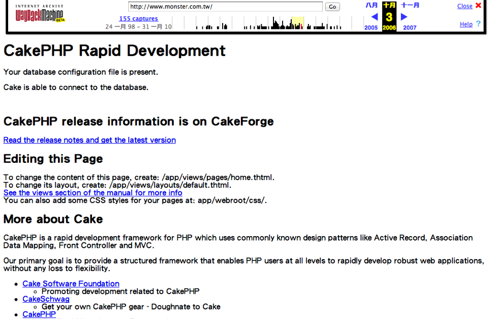Click the Go button

pos(332,7)
